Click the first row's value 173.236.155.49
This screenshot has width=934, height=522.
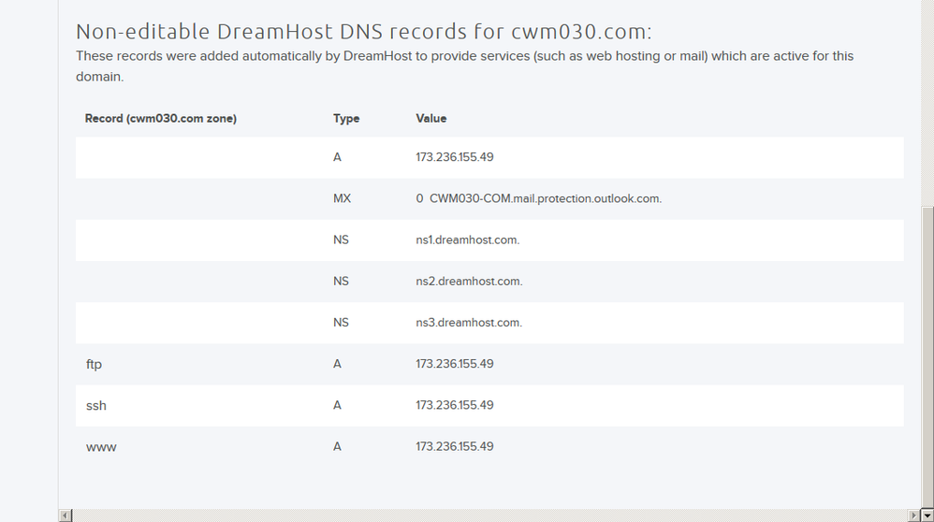point(455,157)
